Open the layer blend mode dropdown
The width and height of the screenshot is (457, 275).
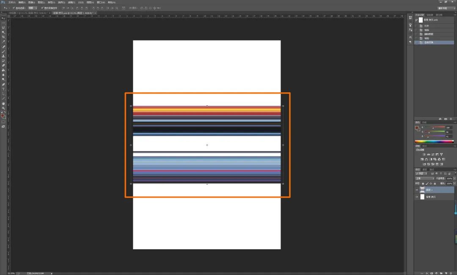point(425,179)
